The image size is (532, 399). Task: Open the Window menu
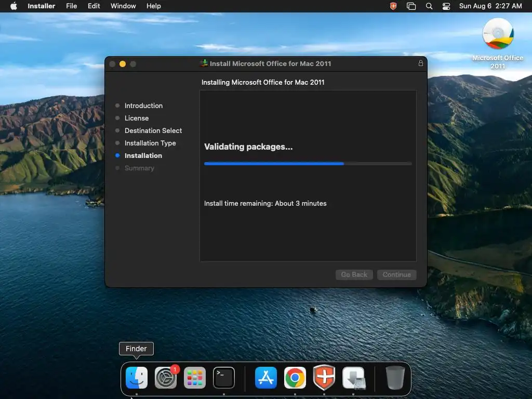coord(123,6)
